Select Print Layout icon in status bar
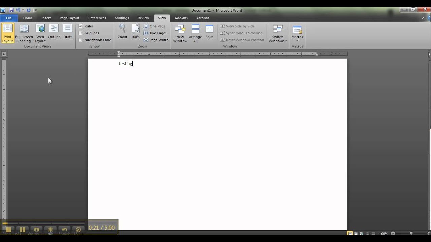The image size is (431, 242). click(x=350, y=234)
